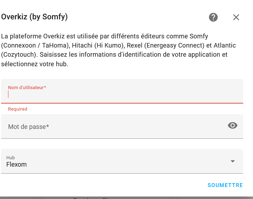
Task: Close the Overkiz dialog with X
Action: [236, 17]
